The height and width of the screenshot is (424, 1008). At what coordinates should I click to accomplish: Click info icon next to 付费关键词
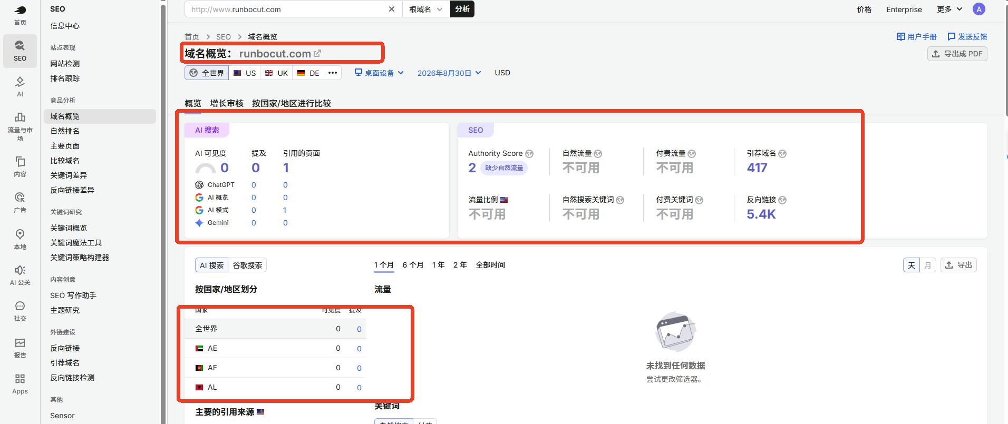(699, 200)
